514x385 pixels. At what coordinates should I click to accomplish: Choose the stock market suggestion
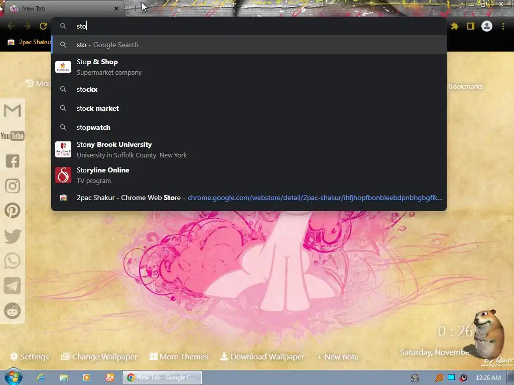tap(249, 108)
